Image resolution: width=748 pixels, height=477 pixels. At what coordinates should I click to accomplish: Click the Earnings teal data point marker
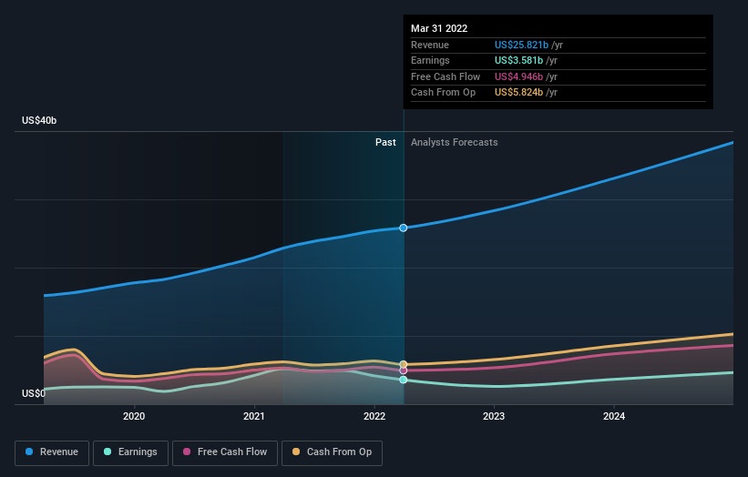403,380
